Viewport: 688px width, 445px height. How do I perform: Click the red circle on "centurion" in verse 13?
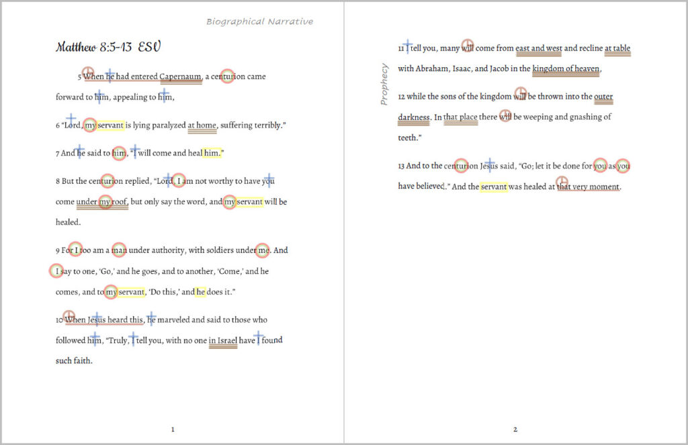pos(460,166)
